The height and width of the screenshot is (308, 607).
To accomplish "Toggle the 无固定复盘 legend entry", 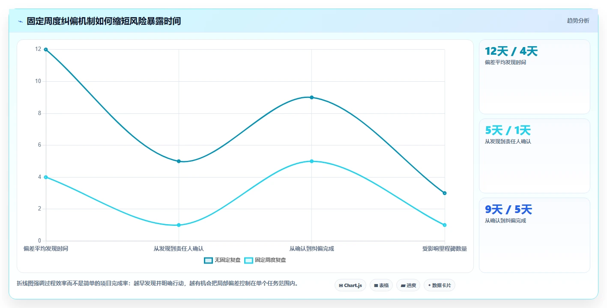I will click(x=222, y=260).
